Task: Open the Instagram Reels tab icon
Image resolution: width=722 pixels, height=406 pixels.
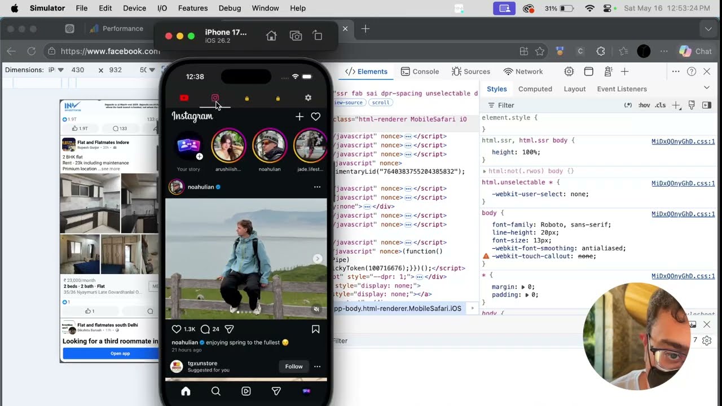Action: [246, 391]
